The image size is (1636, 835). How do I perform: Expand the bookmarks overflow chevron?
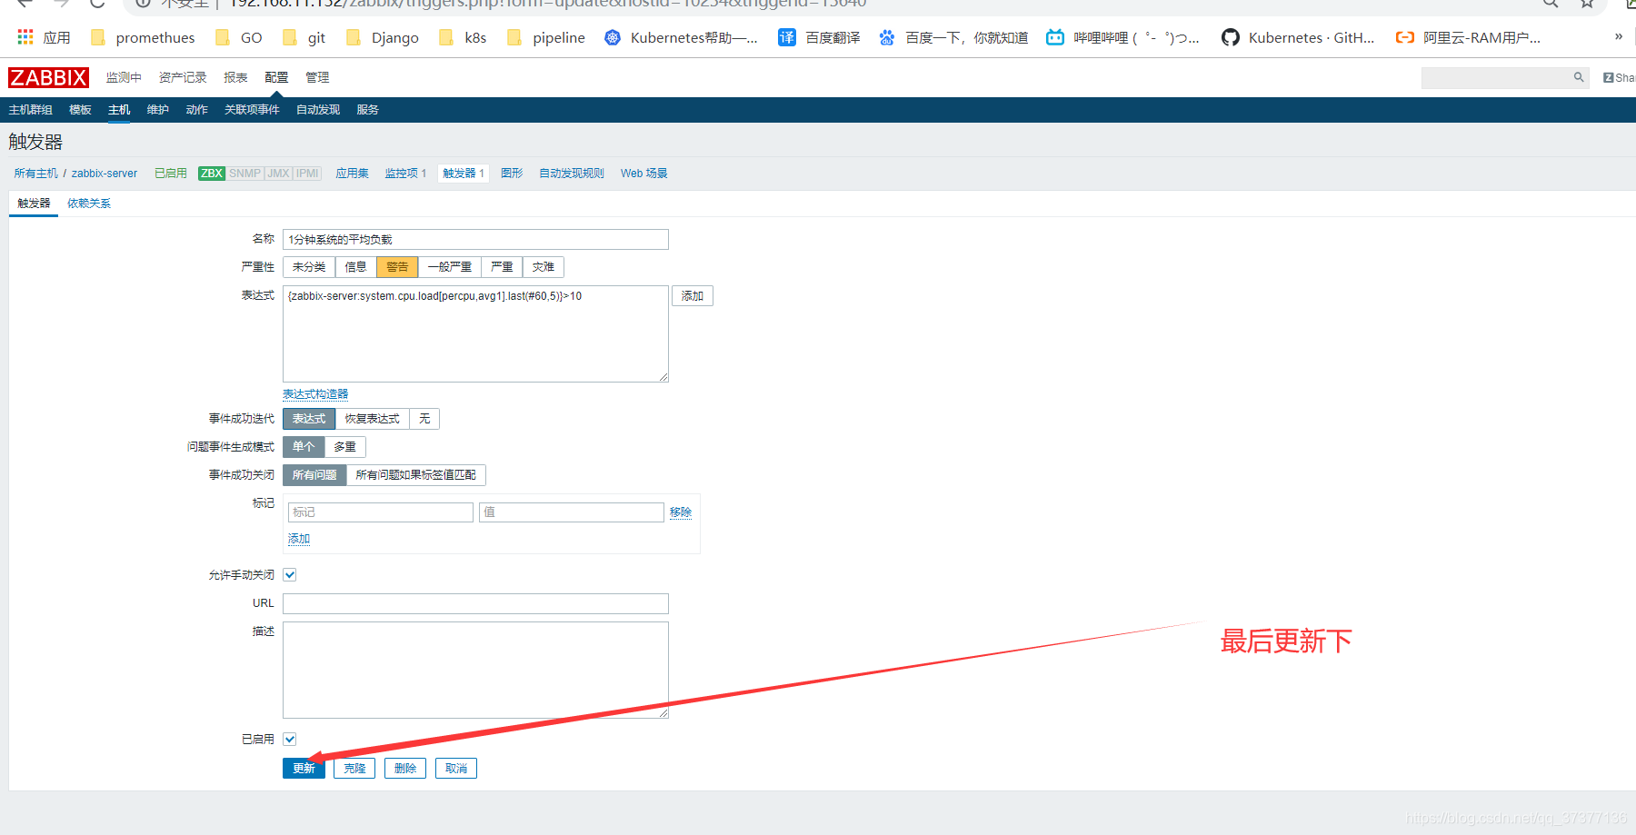(1618, 37)
